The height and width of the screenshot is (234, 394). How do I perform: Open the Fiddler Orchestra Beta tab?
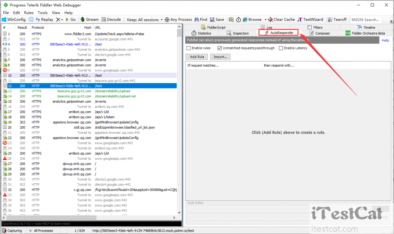click(x=365, y=33)
